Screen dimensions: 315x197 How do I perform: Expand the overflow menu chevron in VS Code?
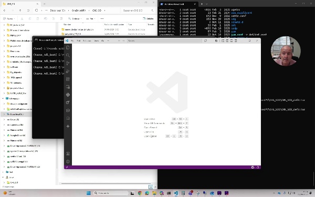pos(108,40)
